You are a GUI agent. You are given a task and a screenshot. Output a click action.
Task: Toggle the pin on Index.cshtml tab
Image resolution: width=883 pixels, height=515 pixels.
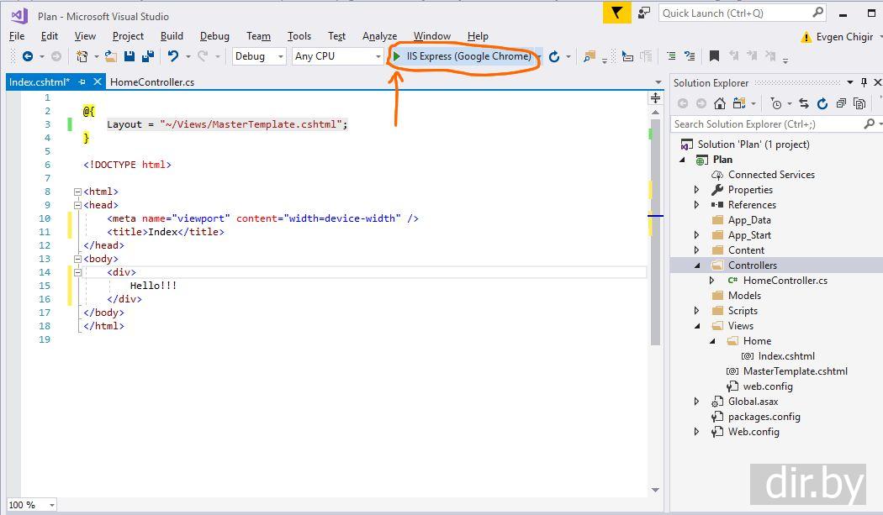click(x=82, y=82)
